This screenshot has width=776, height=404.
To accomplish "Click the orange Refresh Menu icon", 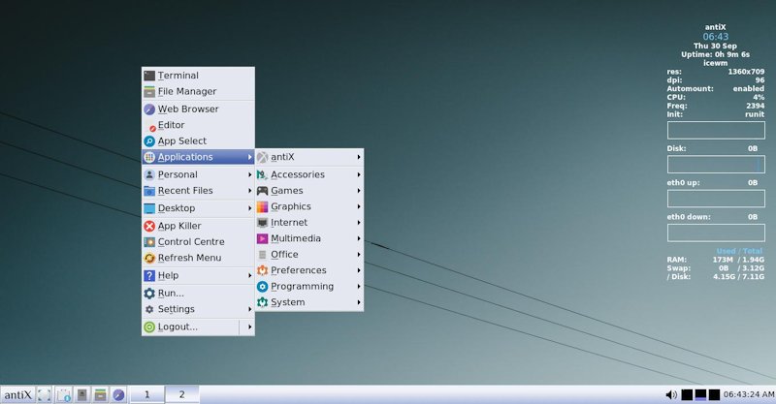I will click(x=149, y=258).
